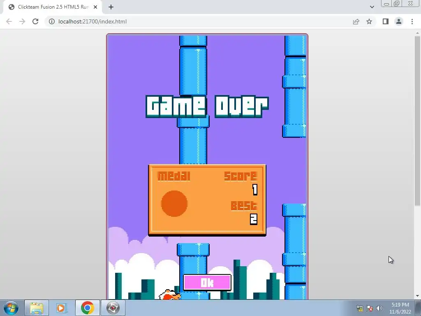Viewport: 421px width, 316px height.
Task: Open the Windows Start menu orb
Action: click(x=11, y=308)
